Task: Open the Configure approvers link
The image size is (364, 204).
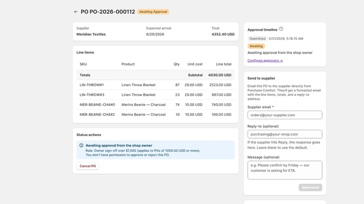Action: (265, 60)
